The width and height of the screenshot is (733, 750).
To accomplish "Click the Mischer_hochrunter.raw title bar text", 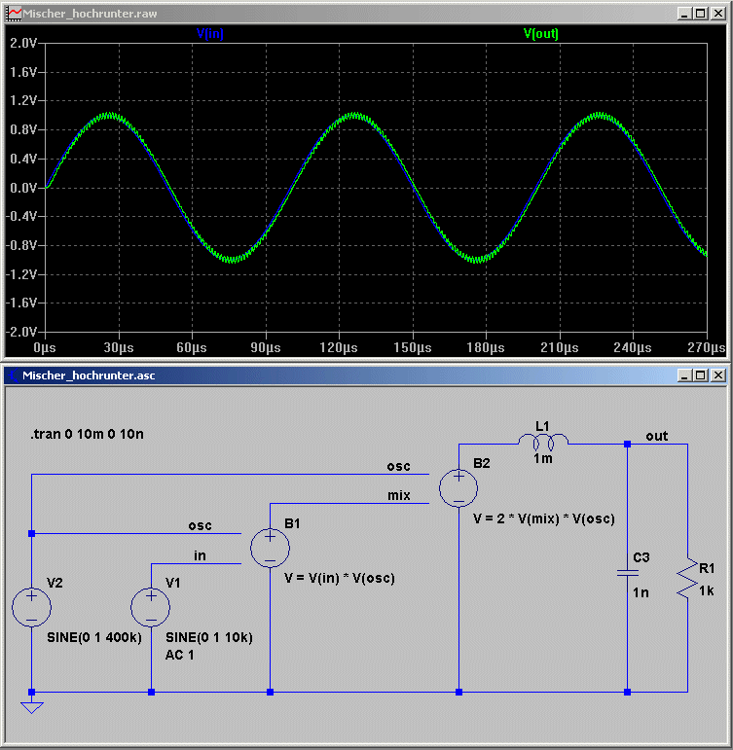I will [x=90, y=14].
